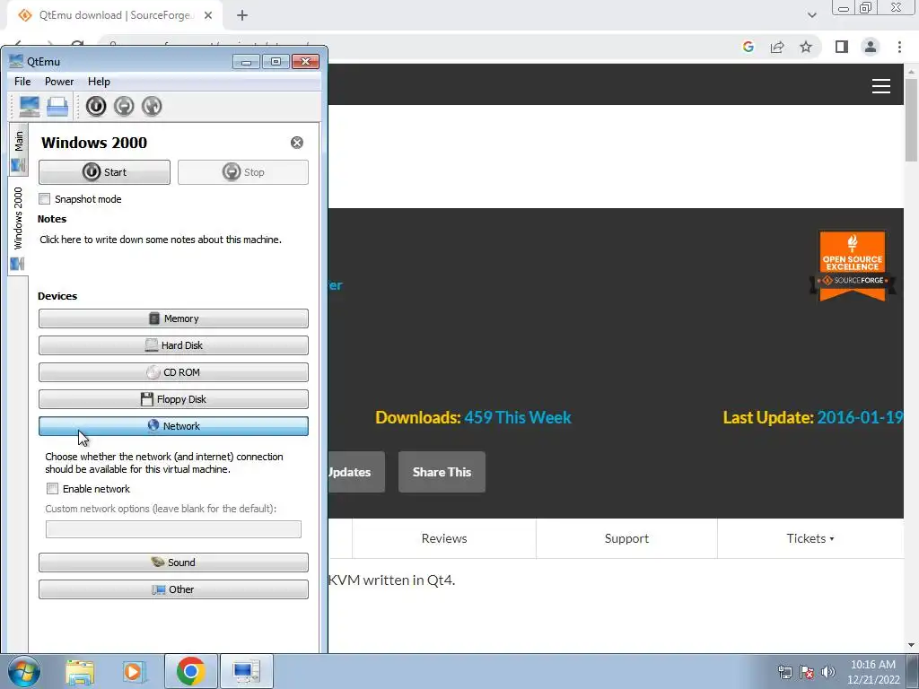Open the Reviews tab on SourceForge

click(x=444, y=538)
